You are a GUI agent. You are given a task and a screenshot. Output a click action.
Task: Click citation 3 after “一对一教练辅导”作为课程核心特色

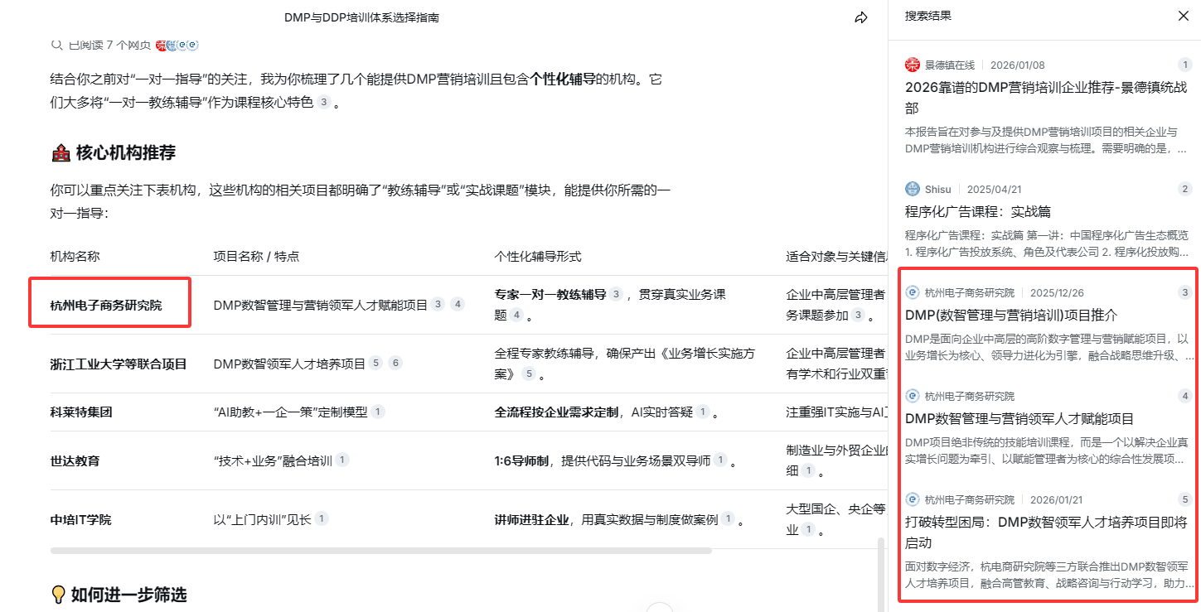[323, 102]
